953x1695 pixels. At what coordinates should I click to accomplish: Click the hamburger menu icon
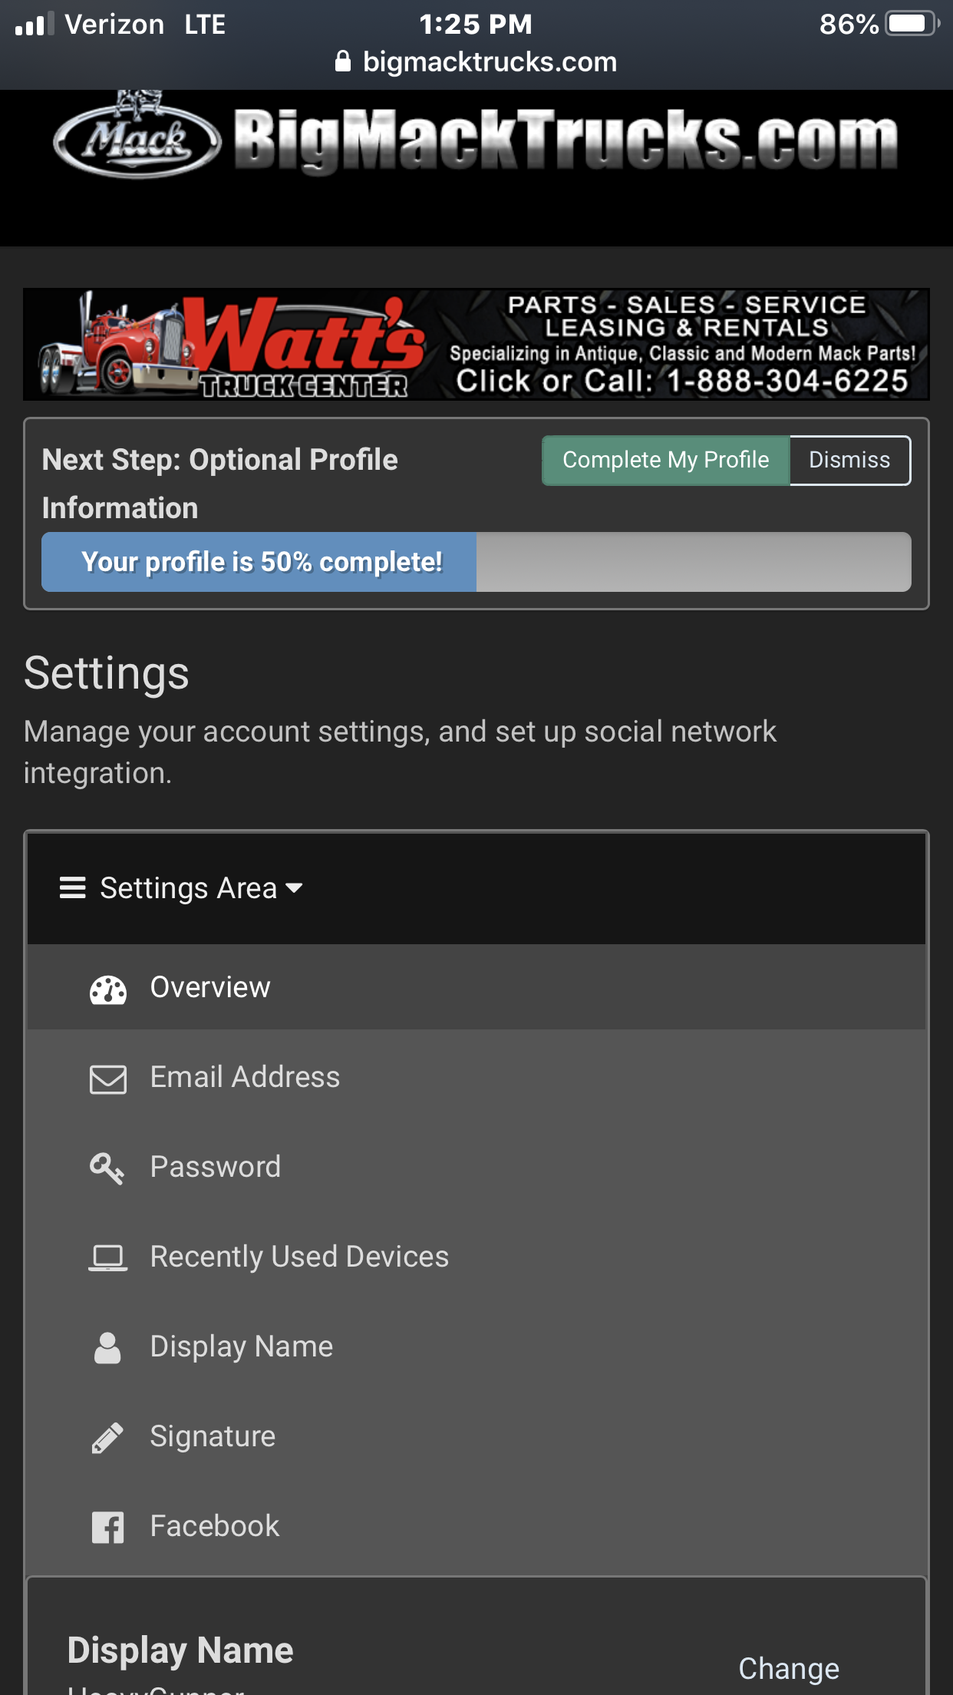(73, 887)
